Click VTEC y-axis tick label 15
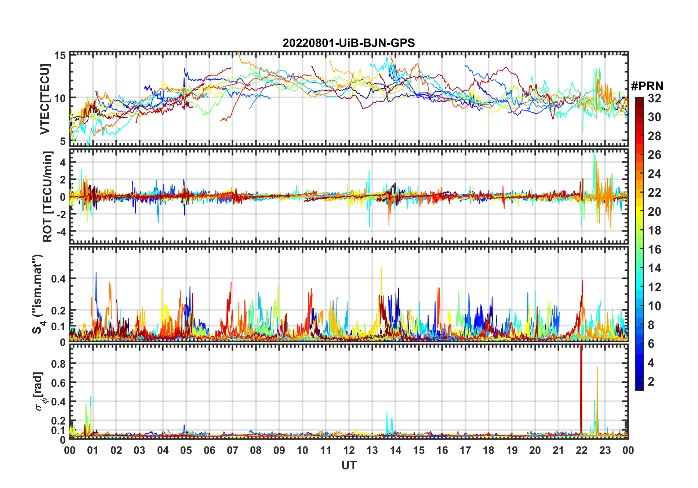Viewport: 698px width, 488px height. point(60,55)
